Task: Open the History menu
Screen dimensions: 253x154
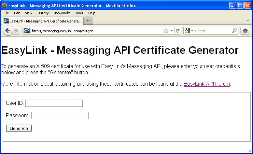Action: [43, 13]
